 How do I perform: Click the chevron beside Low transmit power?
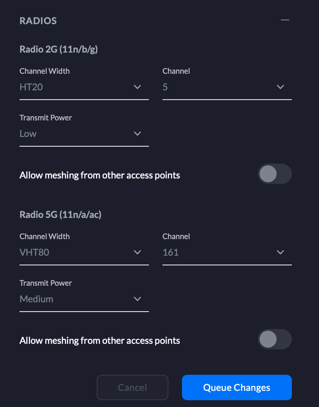137,134
